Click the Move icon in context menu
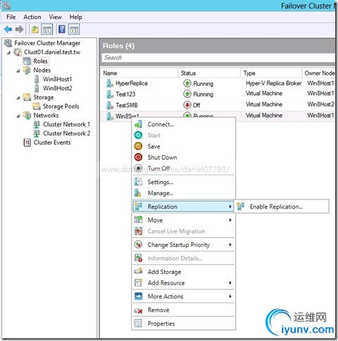The image size is (338, 341). tap(138, 220)
